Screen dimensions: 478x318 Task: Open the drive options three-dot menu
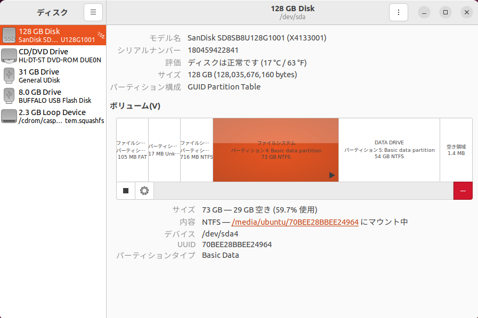(398, 12)
